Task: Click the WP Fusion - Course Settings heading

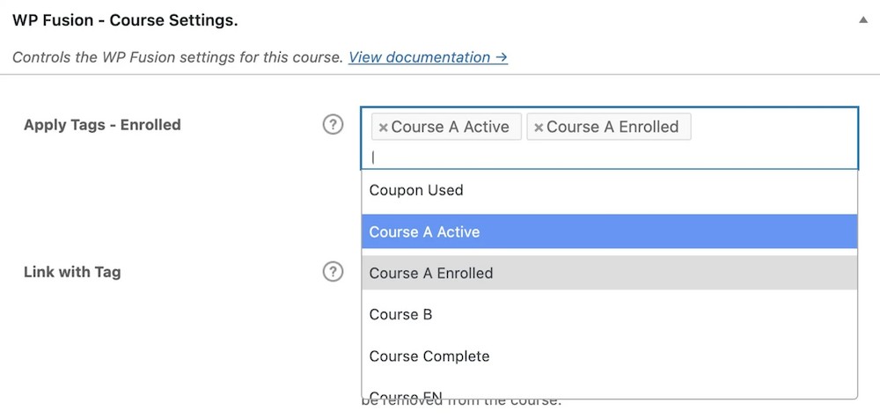Action: coord(125,19)
